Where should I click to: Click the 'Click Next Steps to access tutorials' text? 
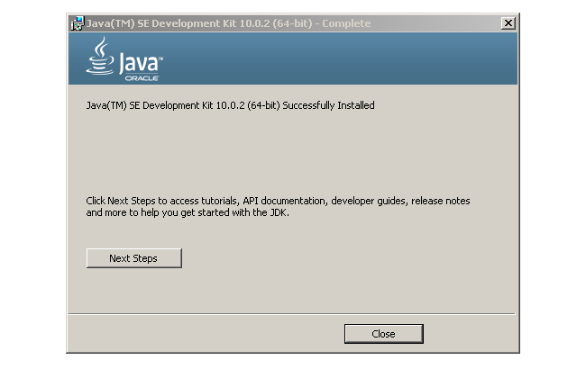pyautogui.click(x=278, y=206)
